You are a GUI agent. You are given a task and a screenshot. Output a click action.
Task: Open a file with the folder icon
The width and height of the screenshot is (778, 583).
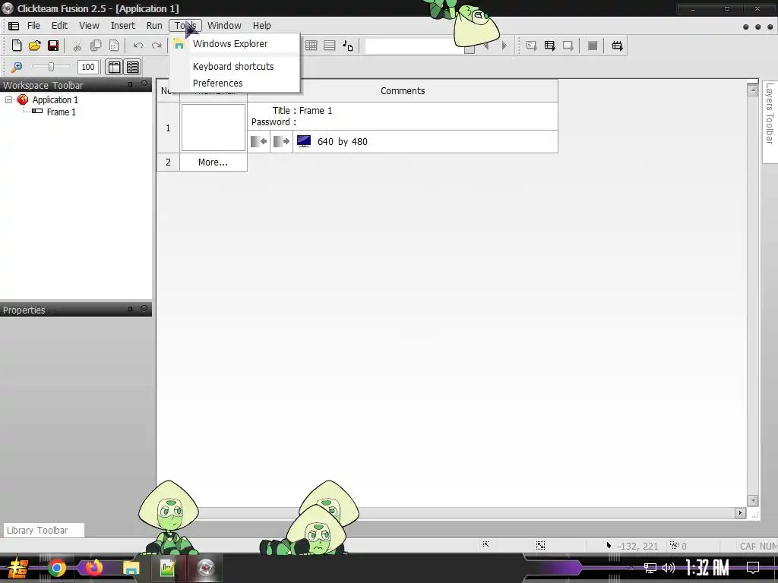point(35,46)
